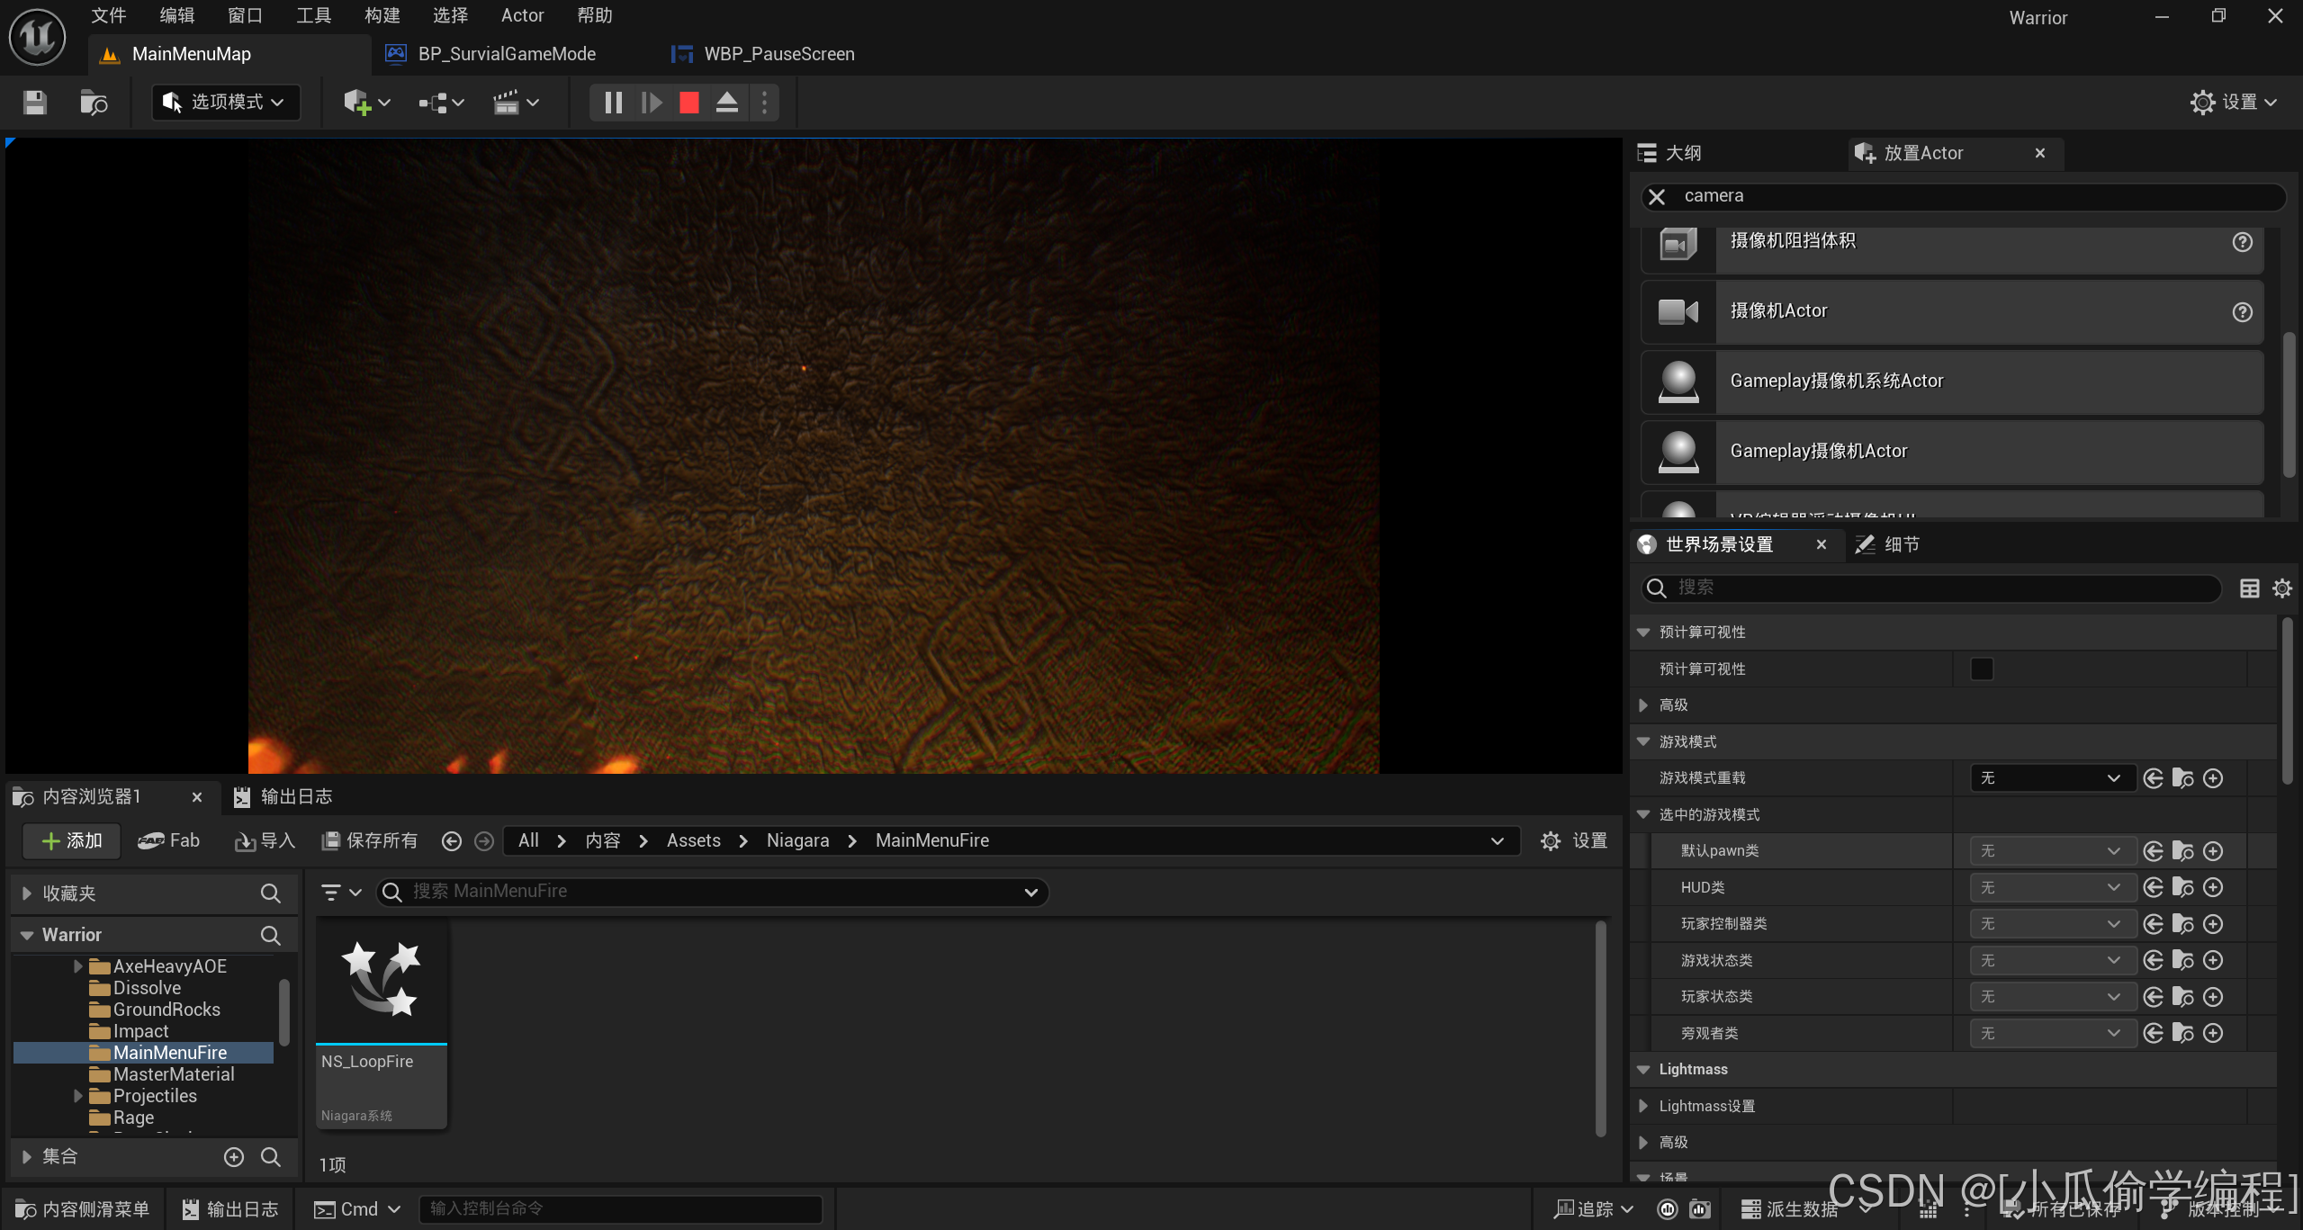Open the selection mode dropdown

click(225, 103)
